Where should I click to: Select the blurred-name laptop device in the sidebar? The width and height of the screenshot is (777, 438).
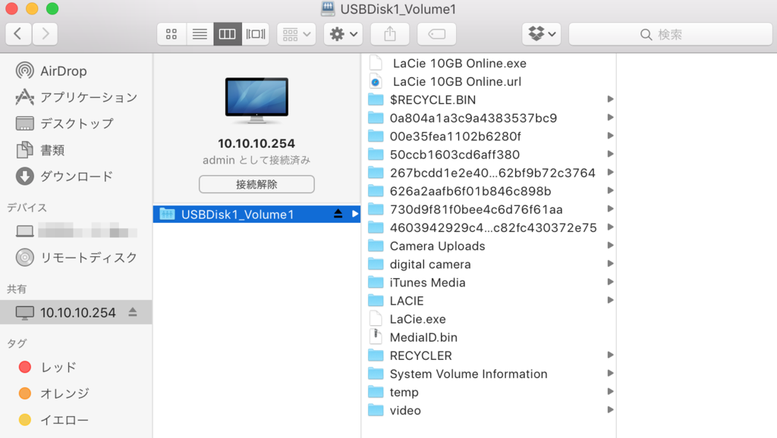tap(76, 231)
